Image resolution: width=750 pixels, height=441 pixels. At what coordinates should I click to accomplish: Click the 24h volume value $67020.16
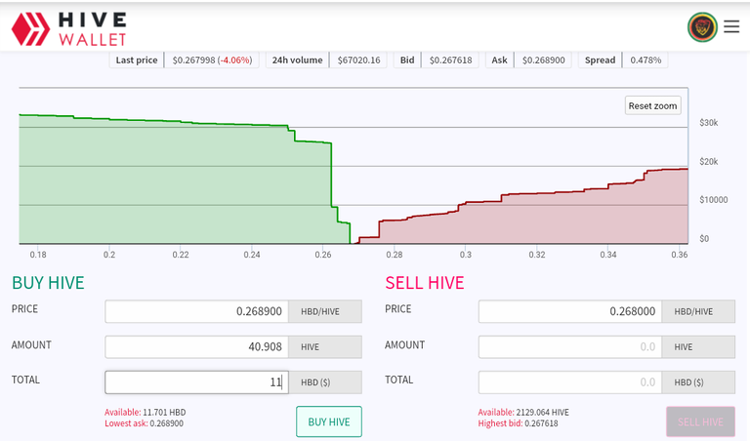tap(358, 60)
